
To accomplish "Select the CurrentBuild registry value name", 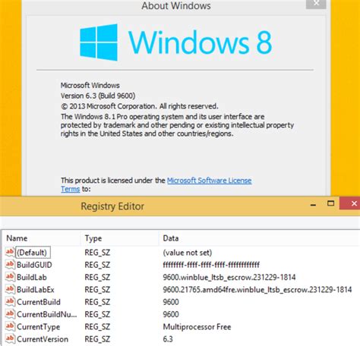I will click(39, 302).
